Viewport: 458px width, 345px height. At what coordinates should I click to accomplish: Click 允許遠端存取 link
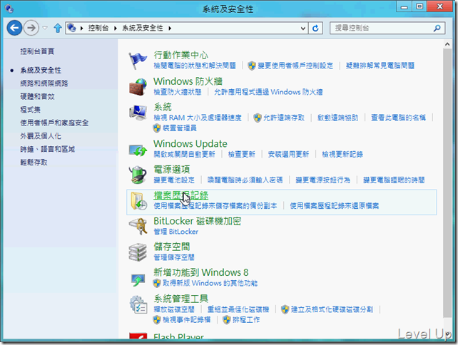pyautogui.click(x=284, y=118)
